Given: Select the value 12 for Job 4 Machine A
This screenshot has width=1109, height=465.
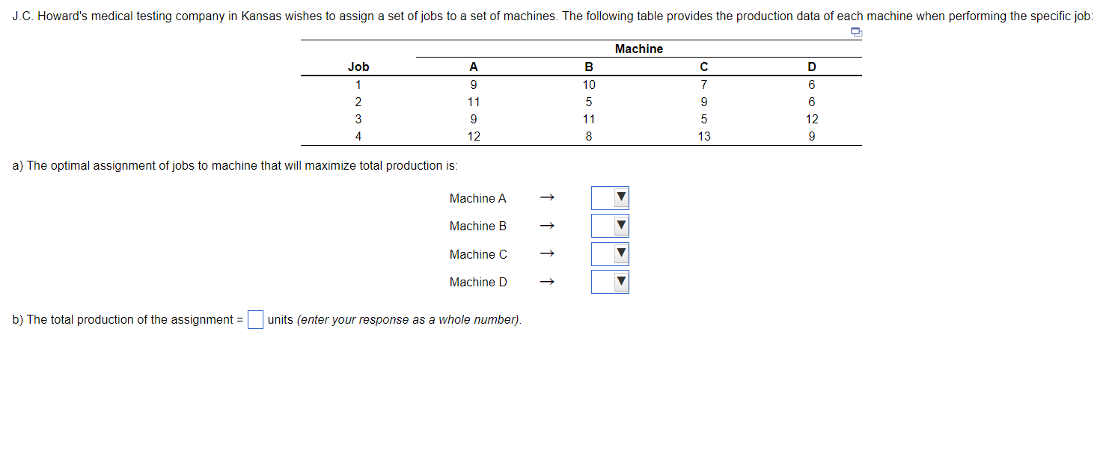Looking at the screenshot, I should coord(473,136).
